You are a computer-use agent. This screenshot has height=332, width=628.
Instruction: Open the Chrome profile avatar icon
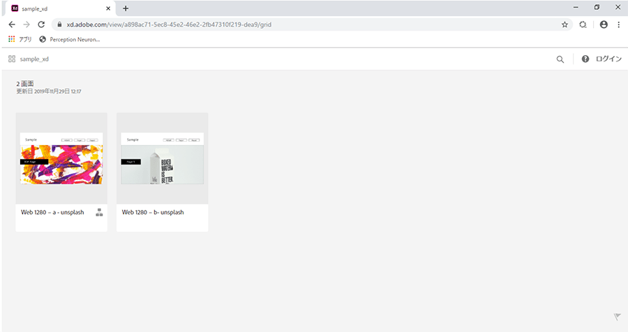pyautogui.click(x=604, y=24)
